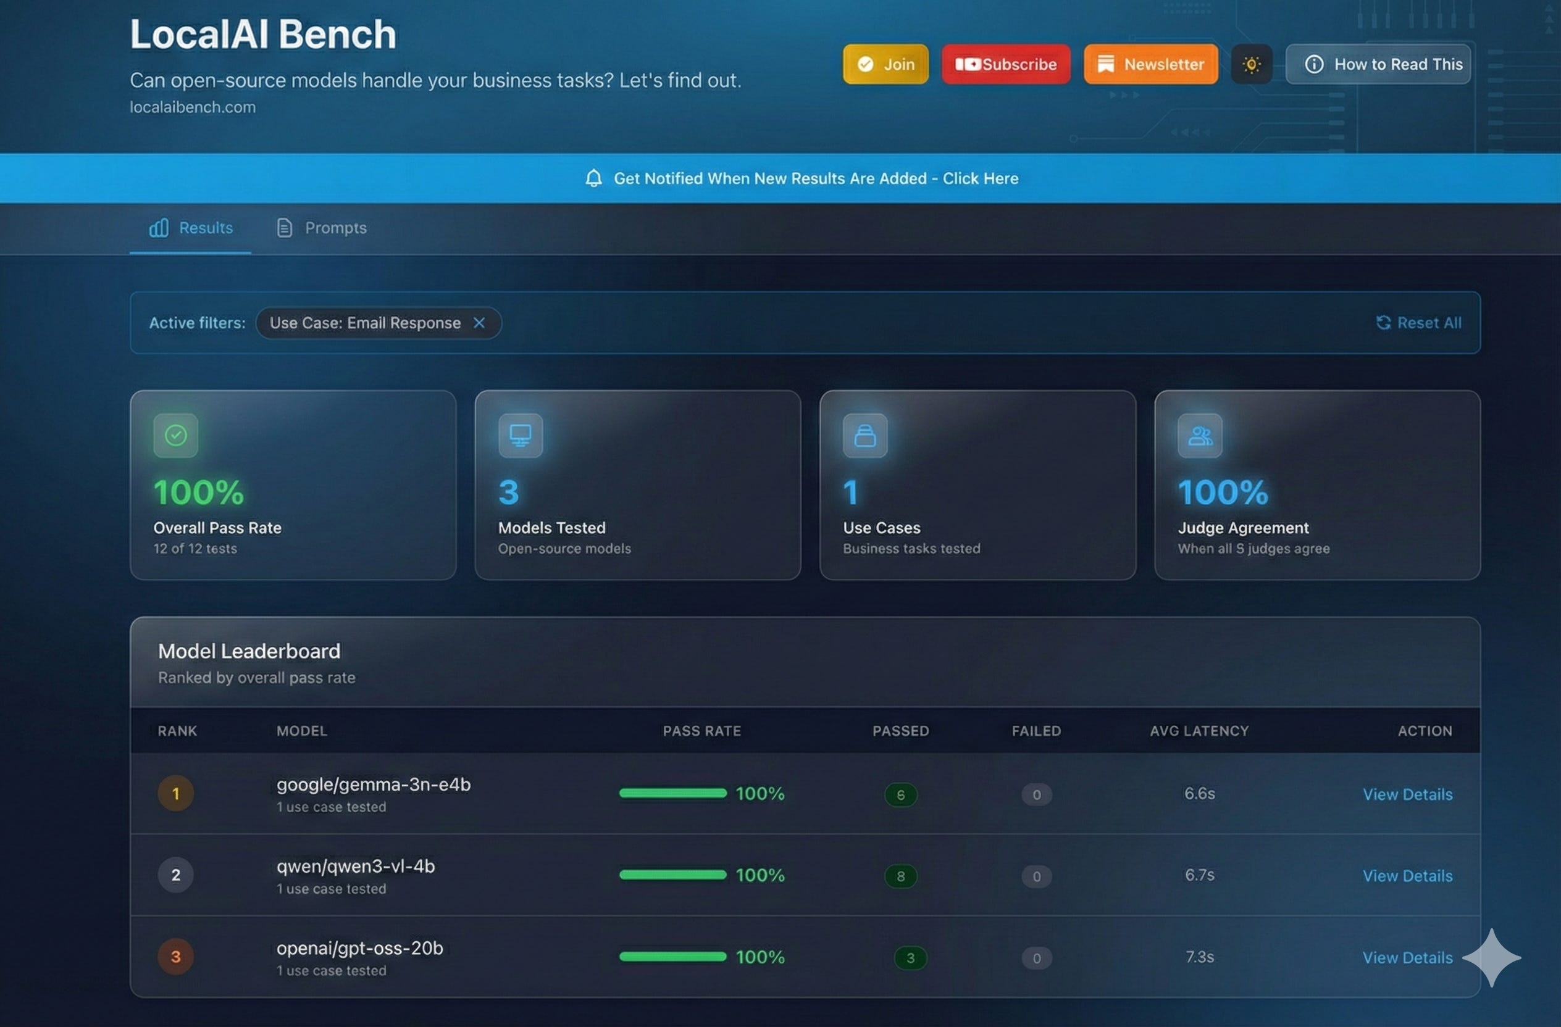The image size is (1561, 1027).
Task: Click the RANK column header
Action: 177,731
